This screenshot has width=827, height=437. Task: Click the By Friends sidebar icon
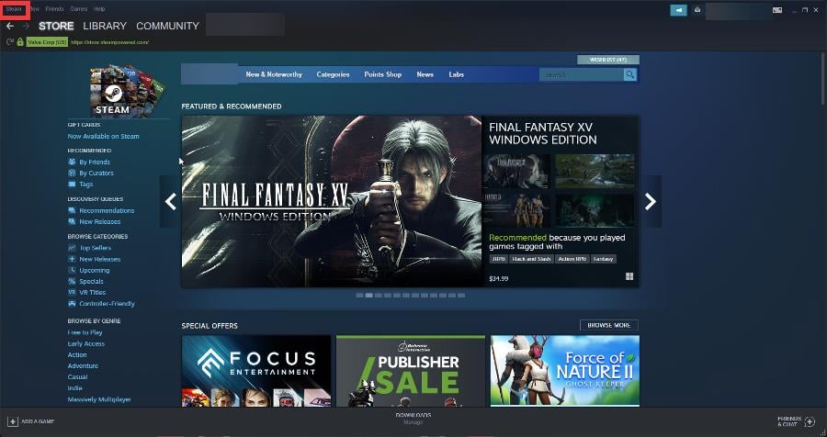coord(72,162)
